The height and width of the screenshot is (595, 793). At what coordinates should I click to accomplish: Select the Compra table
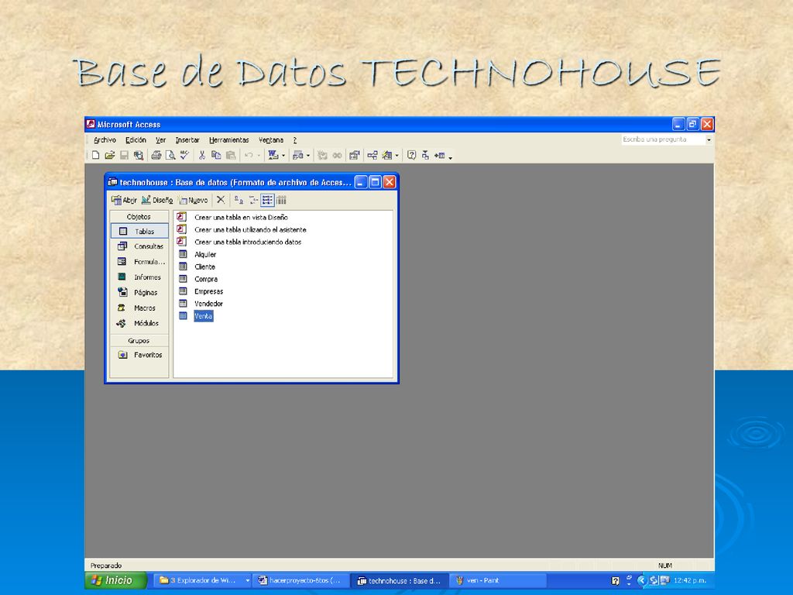coord(206,279)
